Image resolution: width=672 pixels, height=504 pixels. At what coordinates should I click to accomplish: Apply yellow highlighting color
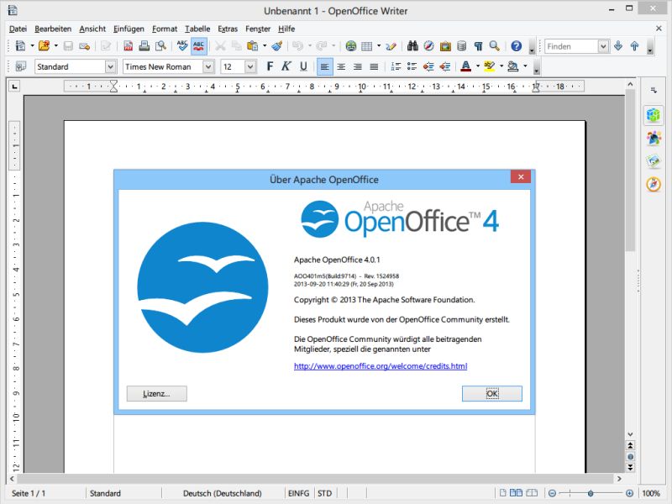490,66
